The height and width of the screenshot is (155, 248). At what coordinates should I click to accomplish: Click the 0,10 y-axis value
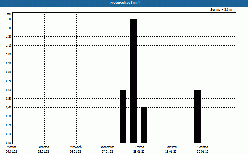[x=9, y=134]
